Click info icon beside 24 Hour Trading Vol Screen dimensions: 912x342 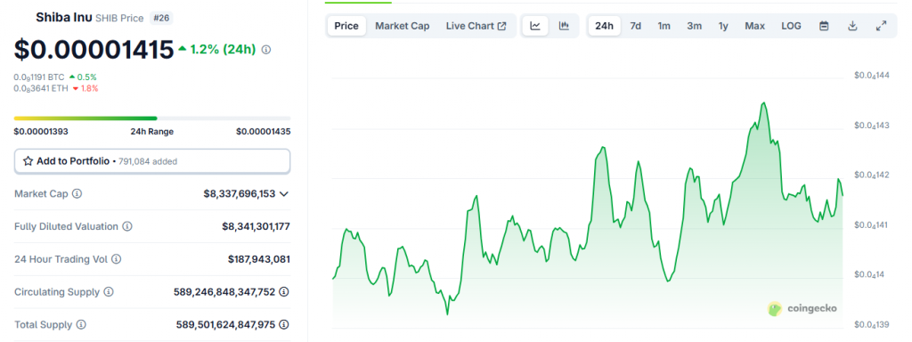pyautogui.click(x=117, y=259)
